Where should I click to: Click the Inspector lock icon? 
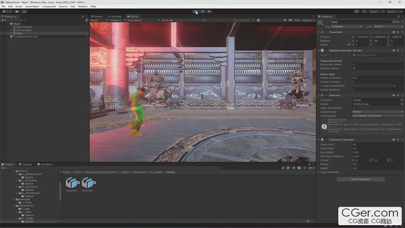398,16
